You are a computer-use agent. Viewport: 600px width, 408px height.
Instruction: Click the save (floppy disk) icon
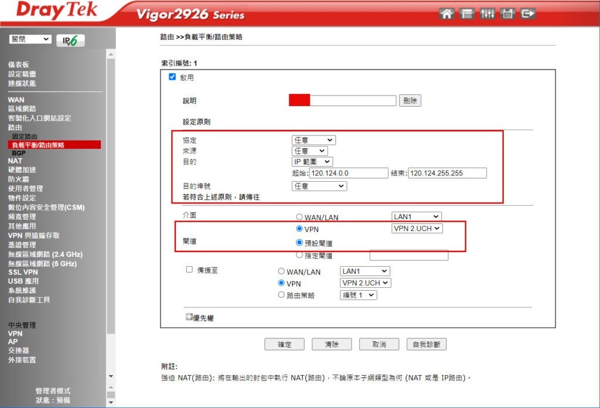click(x=507, y=14)
